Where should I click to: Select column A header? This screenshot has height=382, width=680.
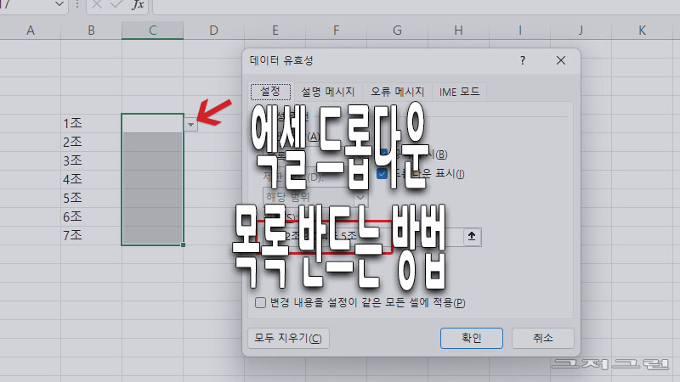(x=31, y=31)
